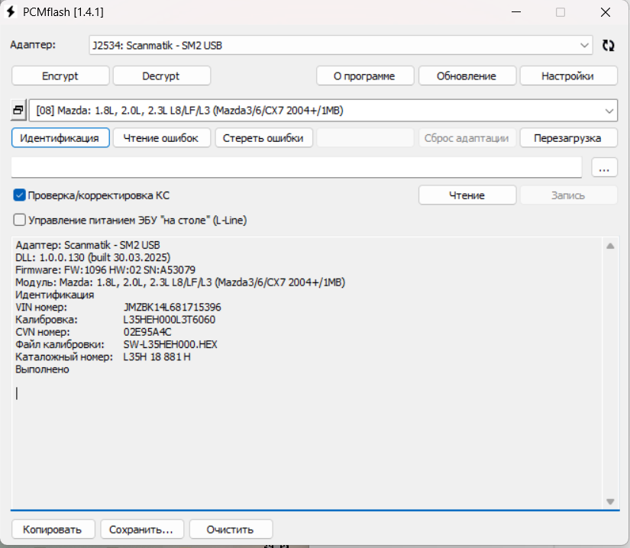The image size is (630, 548).
Task: Click the Firmware line in the log
Action: click(x=105, y=269)
